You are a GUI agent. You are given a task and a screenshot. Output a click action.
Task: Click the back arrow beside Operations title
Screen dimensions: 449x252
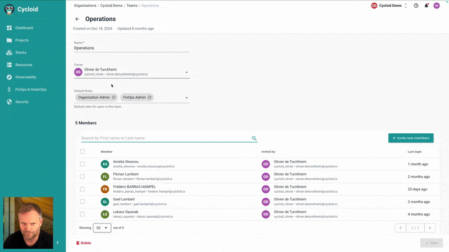77,19
